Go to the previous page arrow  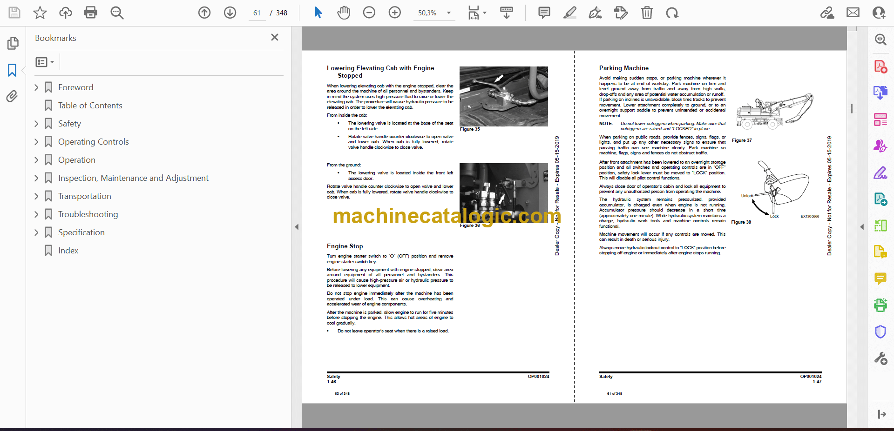click(204, 13)
